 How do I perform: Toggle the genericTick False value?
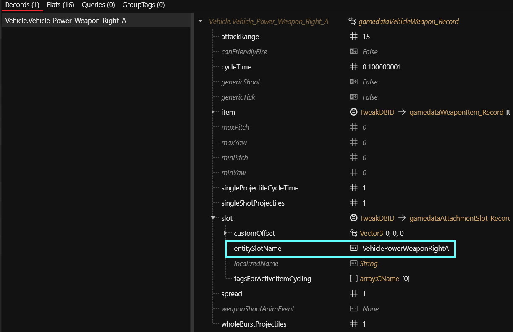tap(370, 97)
